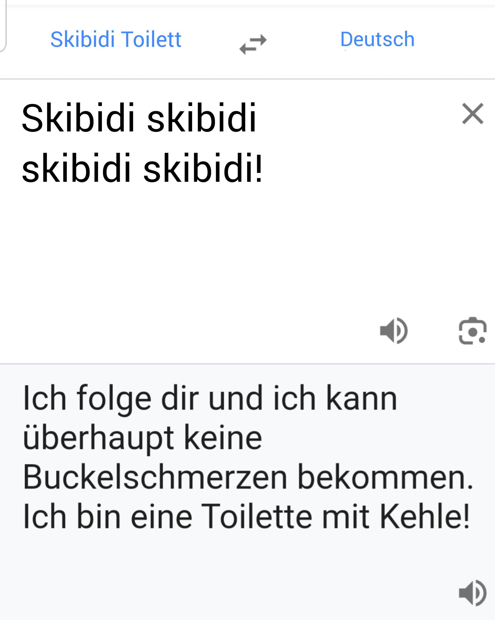Tap the word "überhaupt" in the translation

[98, 438]
